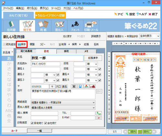Open the 全体を表示 zoom dropdown
The image size is (162, 136).
[x=150, y=36]
